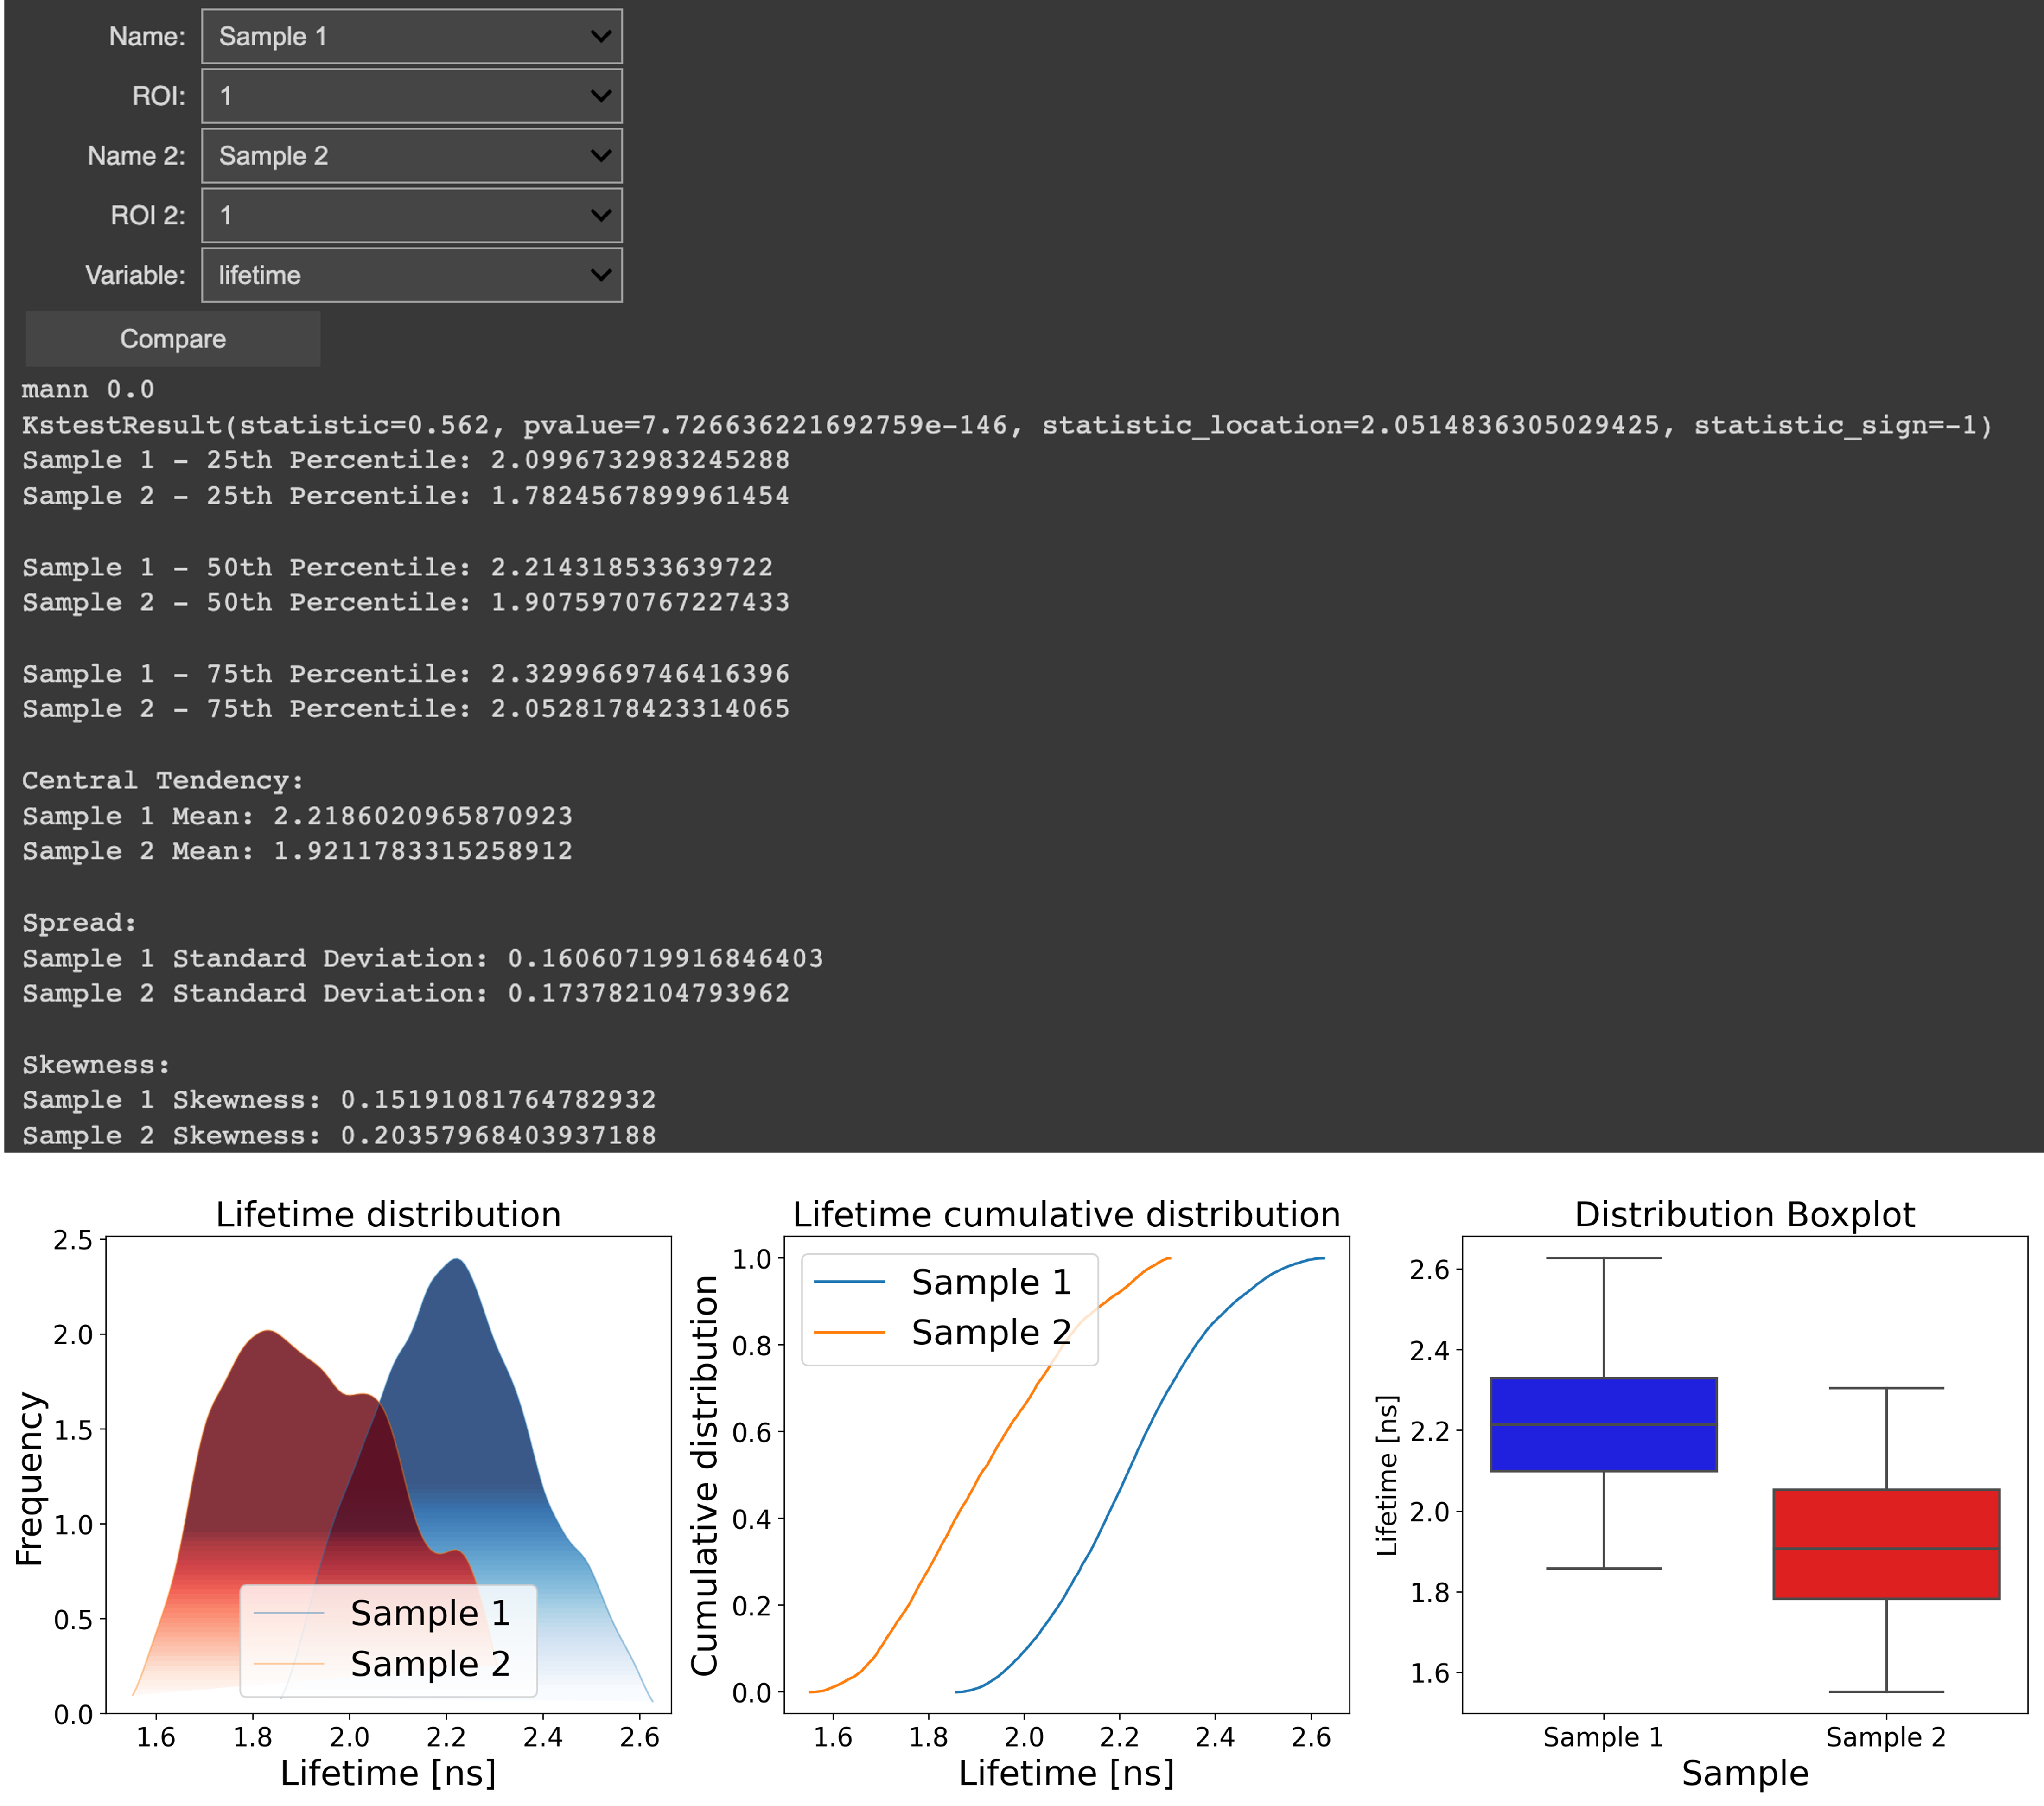Click Sample 1 entry in the distribution plot legend
Viewport: 2044px width, 1806px height.
point(430,1613)
